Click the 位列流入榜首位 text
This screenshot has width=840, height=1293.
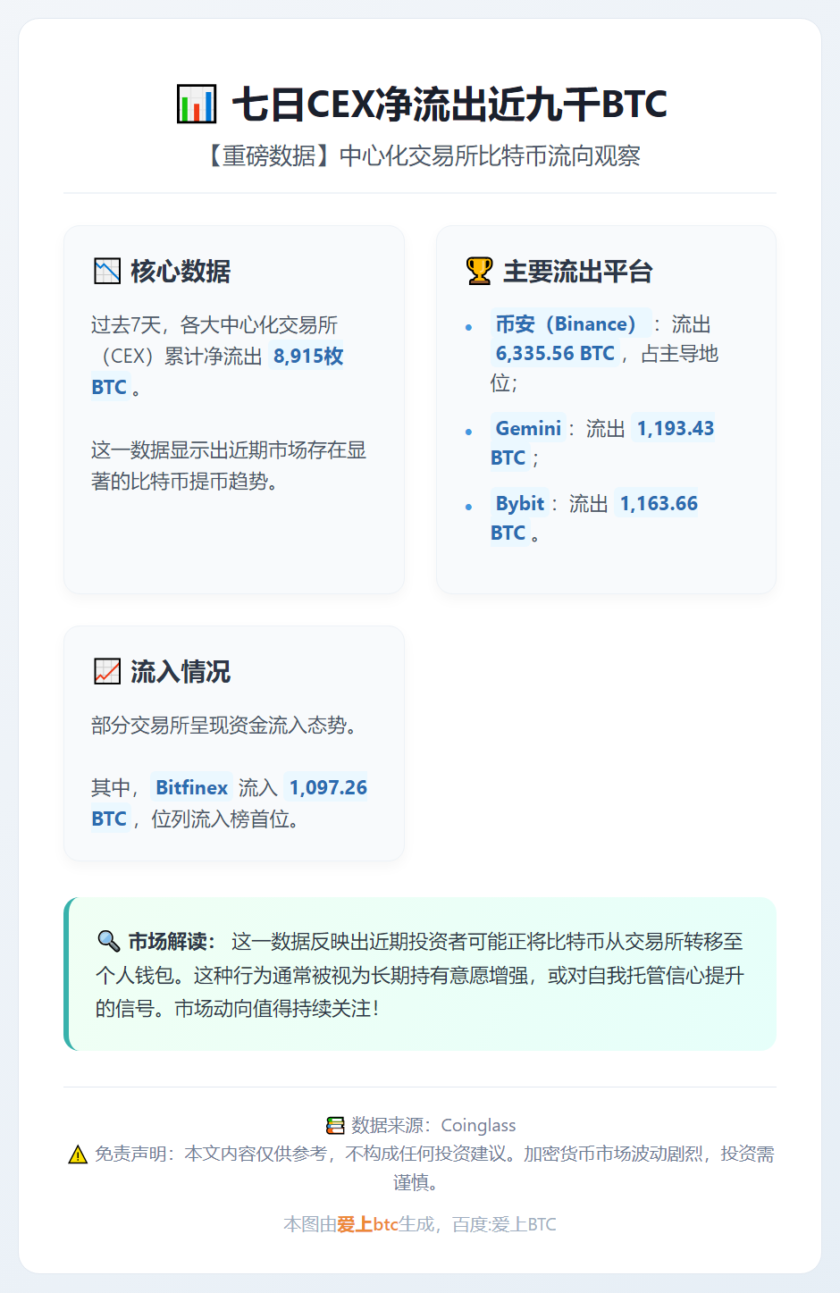pos(225,819)
